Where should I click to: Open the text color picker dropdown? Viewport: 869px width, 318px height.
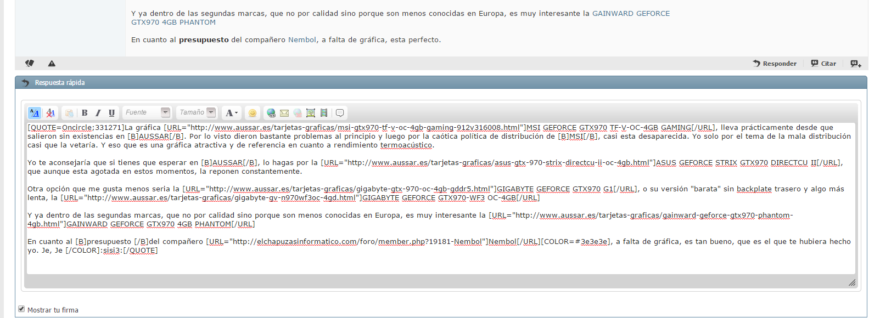pyautogui.click(x=232, y=113)
